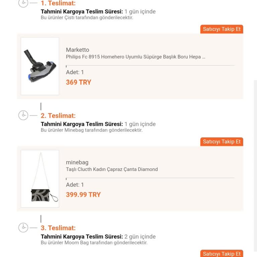The width and height of the screenshot is (257, 257).
Task: Open the minebag seller name link
Action: click(77, 162)
